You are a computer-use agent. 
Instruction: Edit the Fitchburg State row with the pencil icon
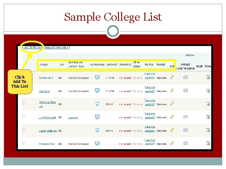click(x=172, y=104)
